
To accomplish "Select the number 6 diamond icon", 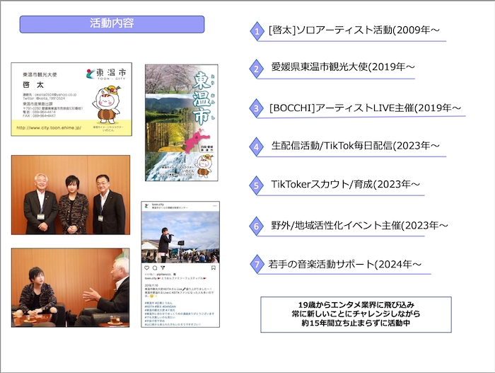I will coord(257,226).
